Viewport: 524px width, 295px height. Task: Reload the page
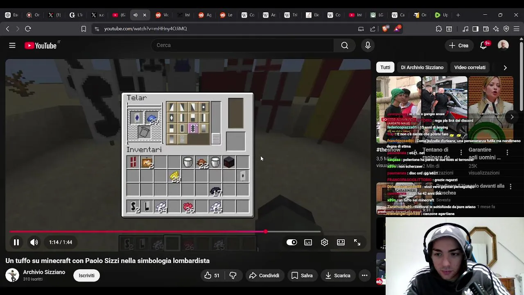(x=28, y=29)
